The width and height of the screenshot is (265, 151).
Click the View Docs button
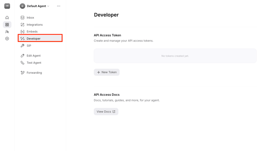point(106,111)
